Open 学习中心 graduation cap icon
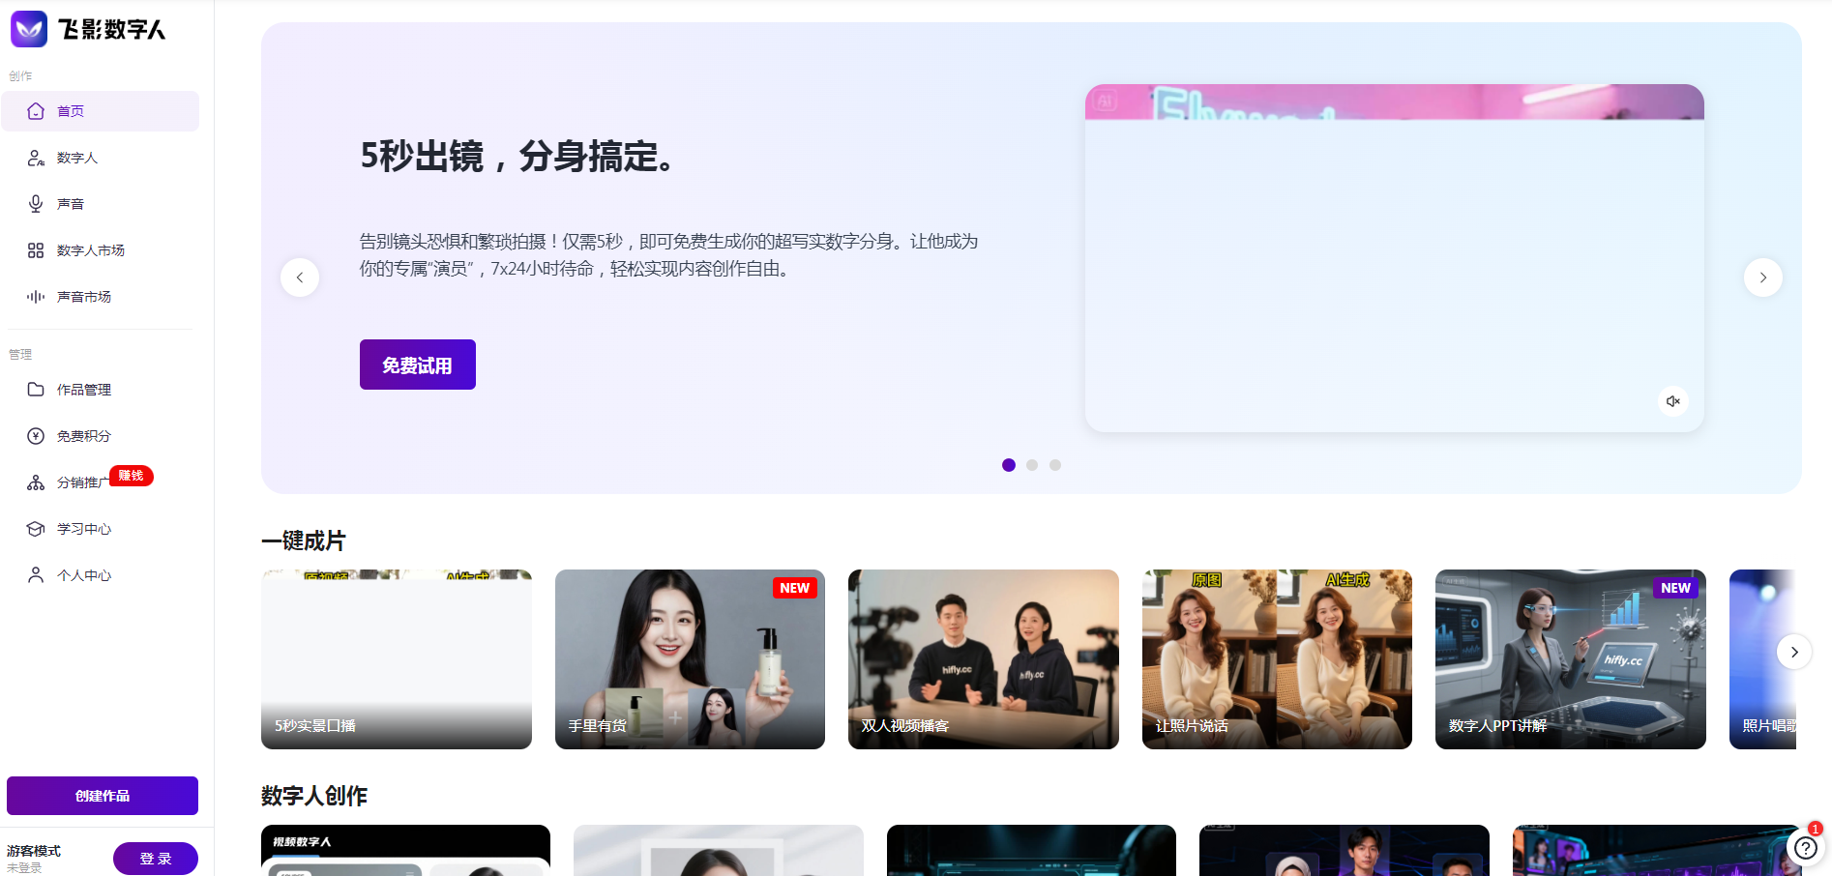The height and width of the screenshot is (876, 1832). click(x=36, y=529)
